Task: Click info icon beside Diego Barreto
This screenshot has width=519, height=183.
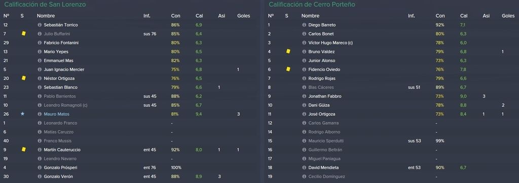Action: tap(304, 25)
